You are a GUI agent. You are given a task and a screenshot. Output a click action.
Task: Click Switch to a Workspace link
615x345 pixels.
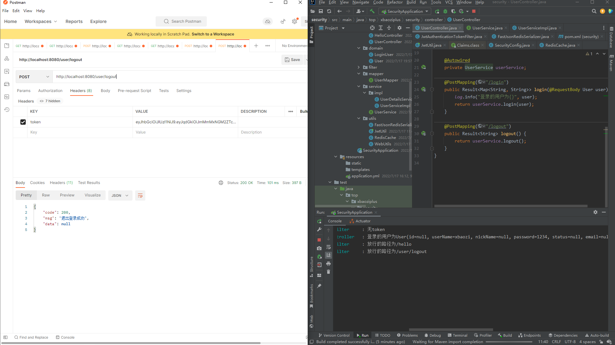pos(213,34)
